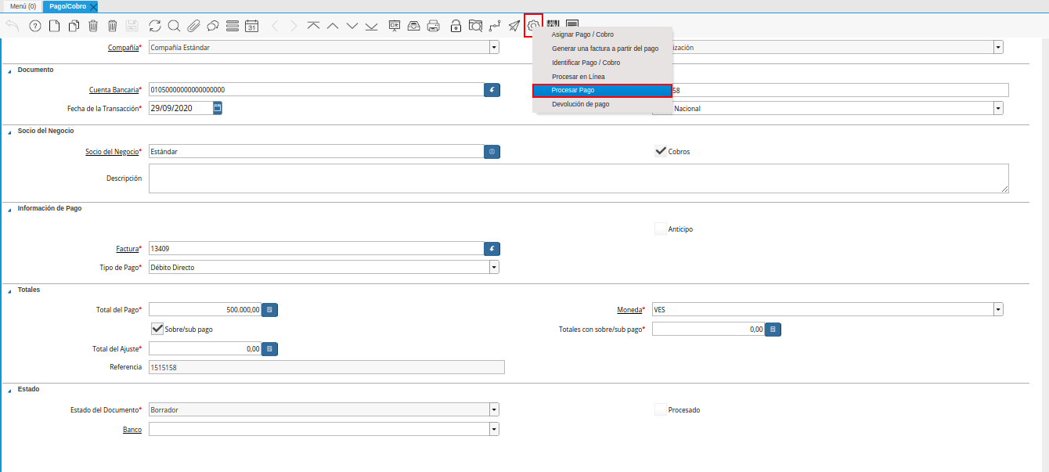Open the search magnifier icon in the toolbar
1049x472 pixels.
coord(174,26)
